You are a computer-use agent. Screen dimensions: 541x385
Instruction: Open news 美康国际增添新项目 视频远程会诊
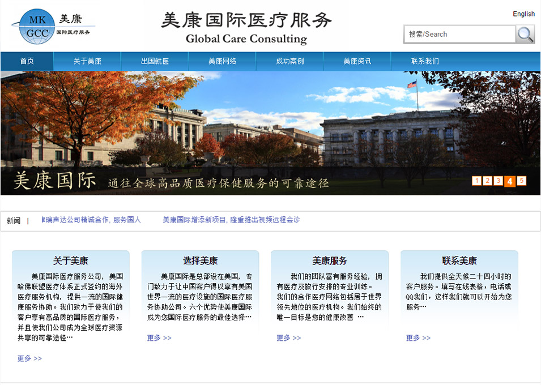[x=231, y=220]
